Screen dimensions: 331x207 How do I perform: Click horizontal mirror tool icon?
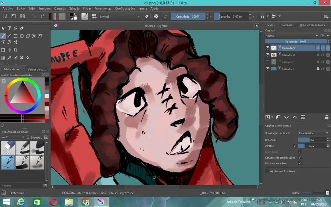(x=262, y=17)
